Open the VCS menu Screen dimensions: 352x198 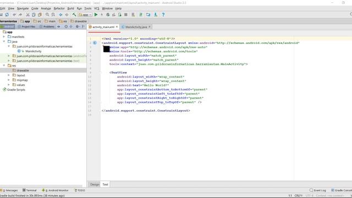[x=97, y=8]
